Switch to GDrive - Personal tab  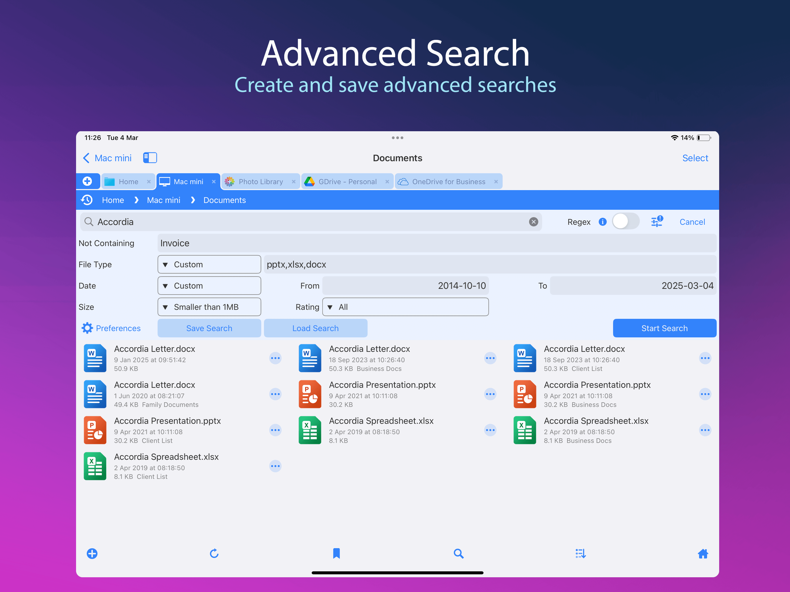(x=347, y=181)
